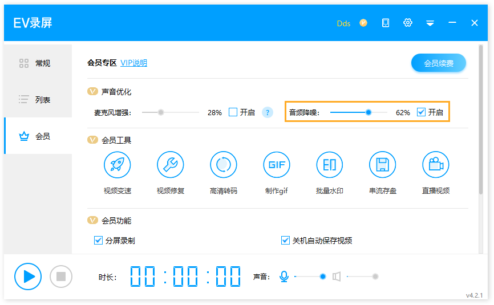The image size is (494, 305).
Task: Open the 串流存盘 floppy tool
Action: (382, 165)
